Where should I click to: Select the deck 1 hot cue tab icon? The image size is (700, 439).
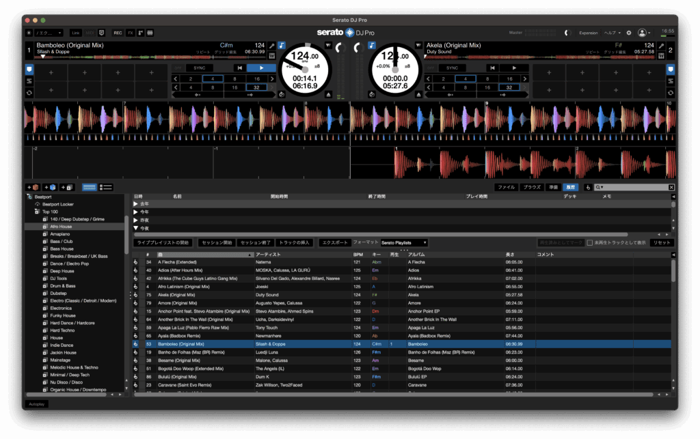click(29, 70)
